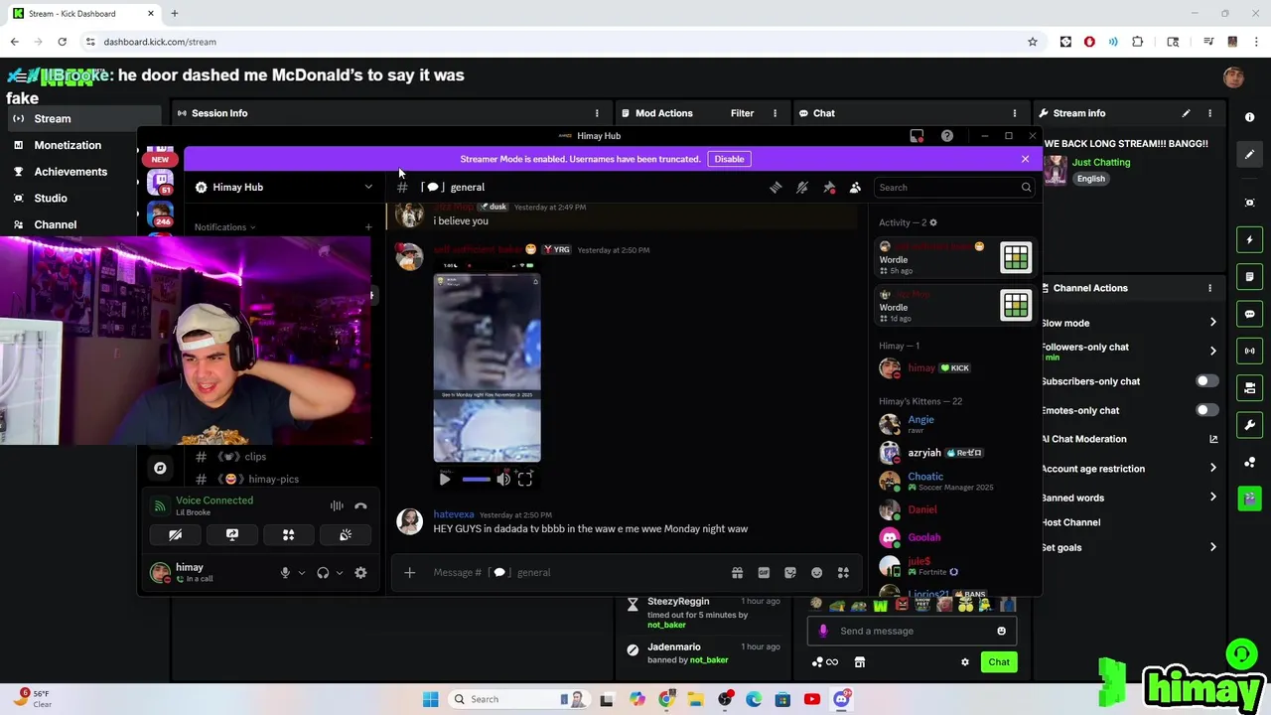Open noise suppression icon beside Voice Connected
This screenshot has height=715, width=1271.
click(x=337, y=506)
